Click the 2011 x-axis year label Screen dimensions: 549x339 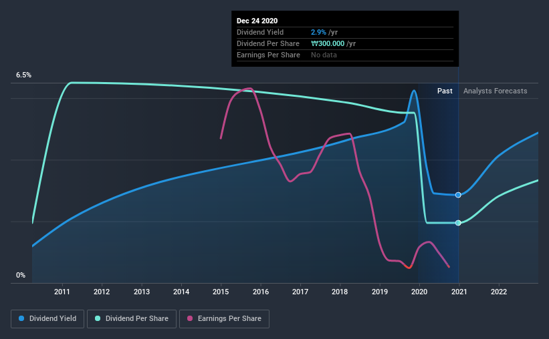pyautogui.click(x=62, y=292)
